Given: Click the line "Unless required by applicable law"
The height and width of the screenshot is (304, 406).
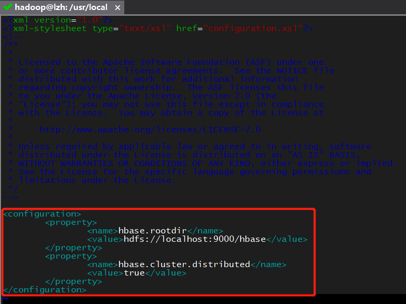Looking at the screenshot, I should click(x=194, y=146).
